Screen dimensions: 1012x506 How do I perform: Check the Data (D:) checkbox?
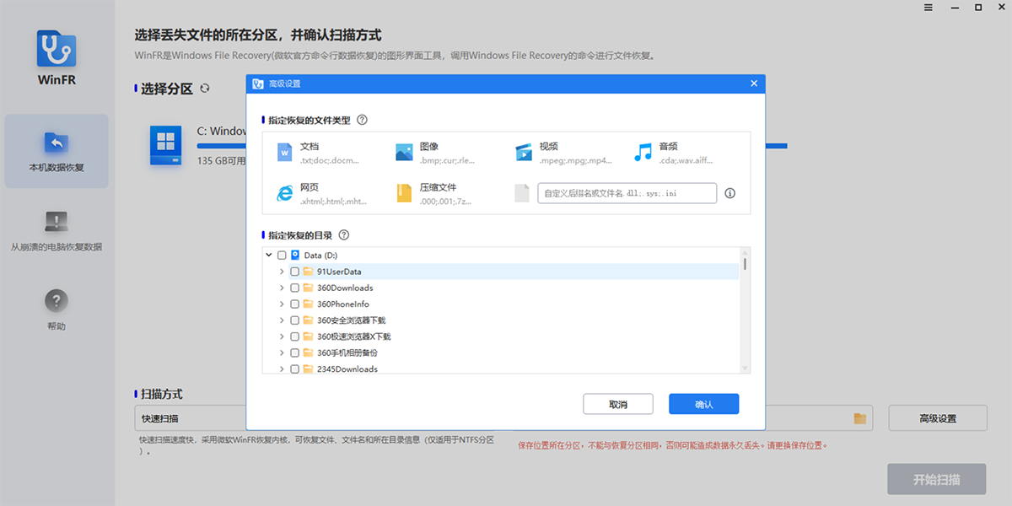(282, 255)
